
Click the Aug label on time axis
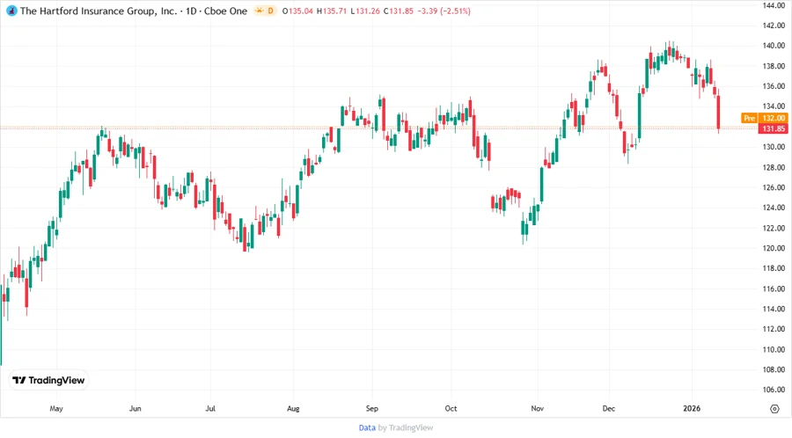(x=293, y=408)
